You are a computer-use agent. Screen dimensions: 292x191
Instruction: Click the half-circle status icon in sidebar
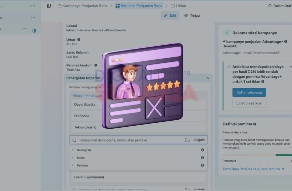click(34, 30)
